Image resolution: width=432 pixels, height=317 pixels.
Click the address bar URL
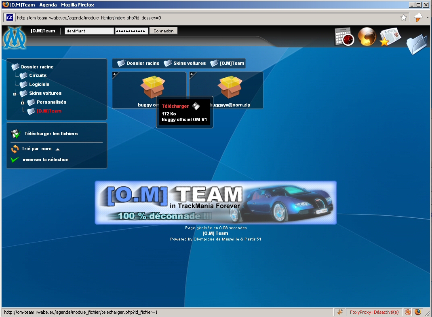pyautogui.click(x=89, y=18)
